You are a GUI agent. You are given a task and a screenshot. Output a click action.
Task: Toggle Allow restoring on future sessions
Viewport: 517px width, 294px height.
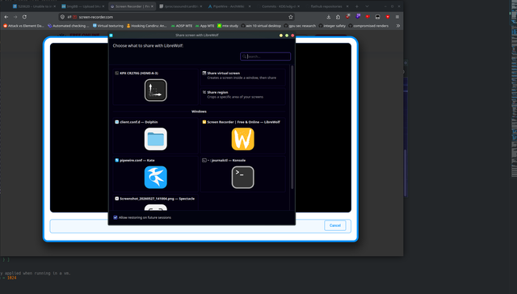pos(116,217)
